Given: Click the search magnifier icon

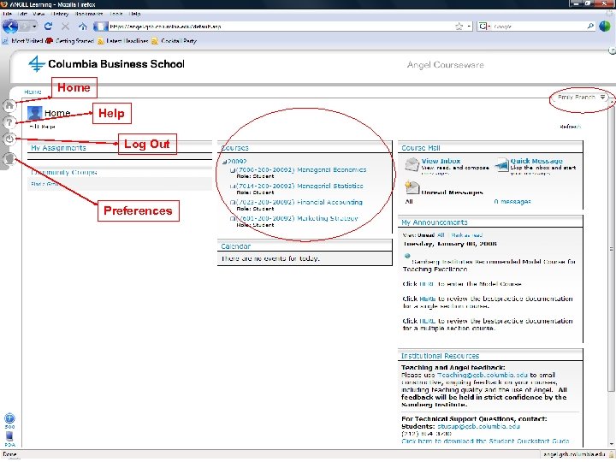Looking at the screenshot, I should (x=590, y=26).
